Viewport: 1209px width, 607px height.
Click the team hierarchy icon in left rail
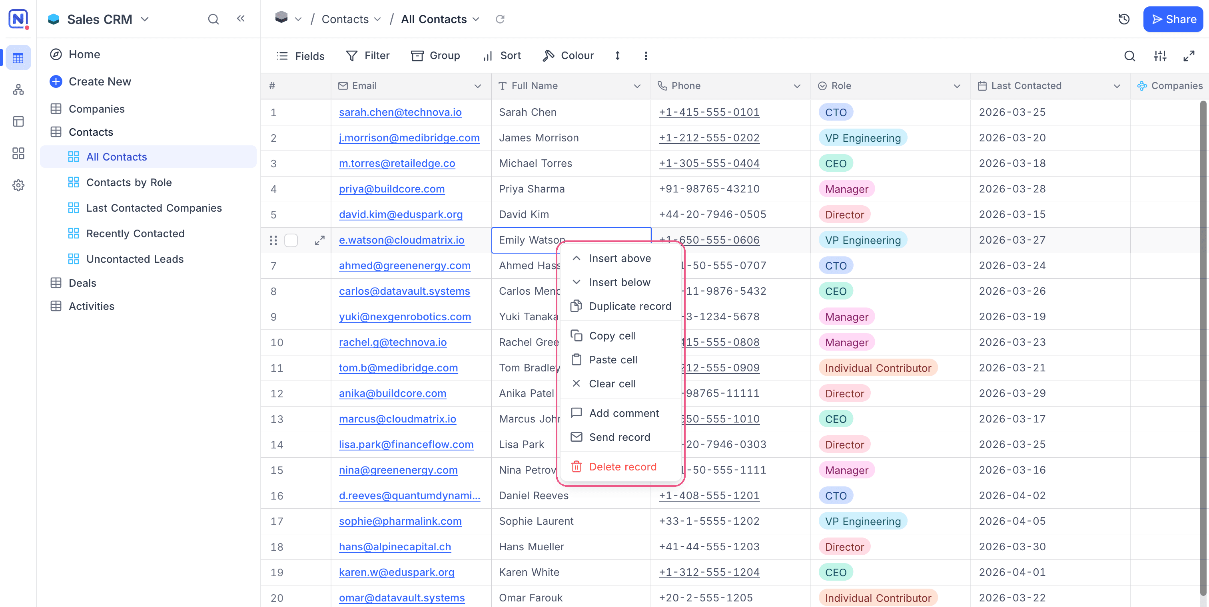click(18, 89)
